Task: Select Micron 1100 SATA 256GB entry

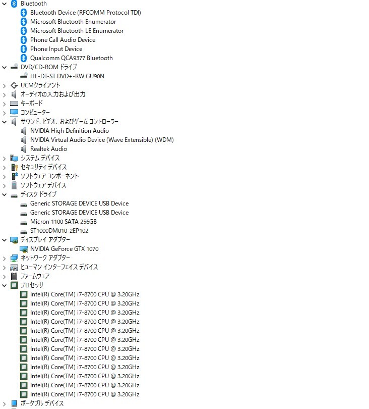Action: click(x=64, y=222)
